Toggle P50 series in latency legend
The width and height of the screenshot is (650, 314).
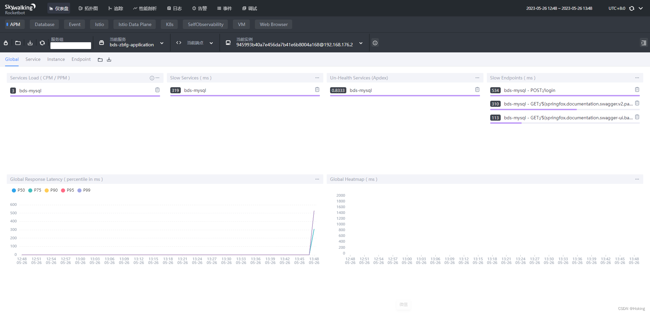pyautogui.click(x=18, y=190)
